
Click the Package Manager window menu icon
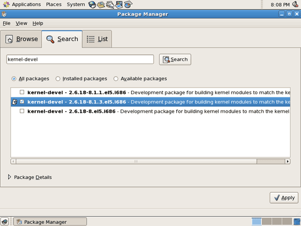(4, 14)
